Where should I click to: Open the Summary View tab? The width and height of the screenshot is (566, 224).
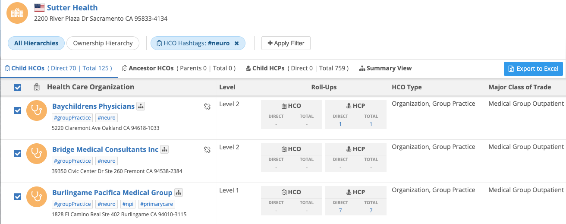coord(385,68)
